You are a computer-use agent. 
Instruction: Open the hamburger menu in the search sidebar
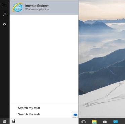coord(4,5)
